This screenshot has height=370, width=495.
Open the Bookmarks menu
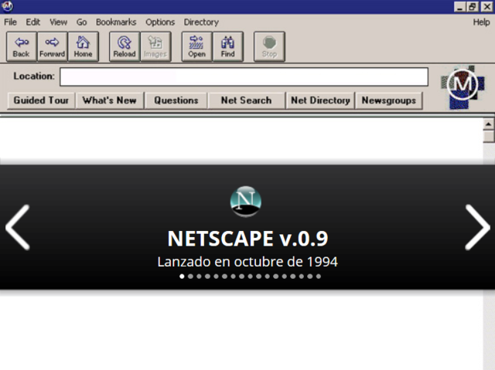[x=116, y=22]
